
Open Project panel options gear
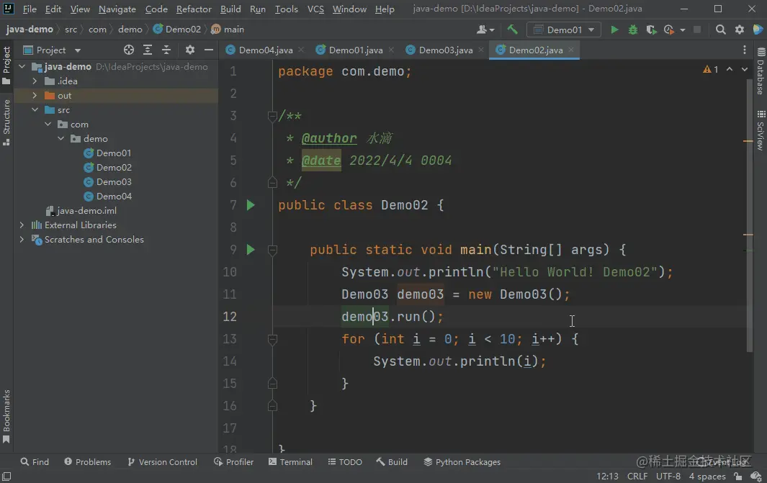(190, 50)
